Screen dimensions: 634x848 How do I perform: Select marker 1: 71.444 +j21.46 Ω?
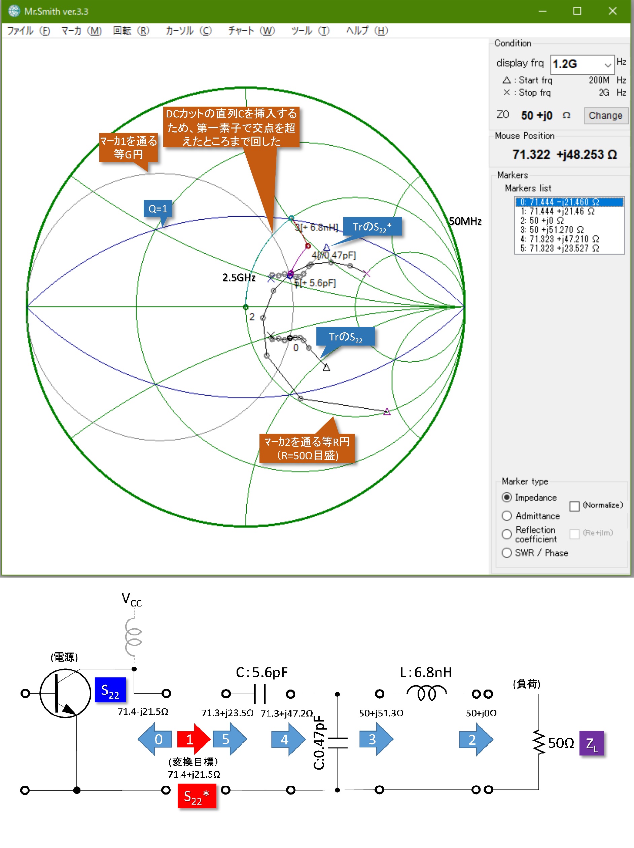[569, 211]
